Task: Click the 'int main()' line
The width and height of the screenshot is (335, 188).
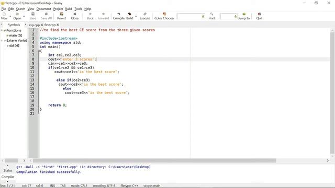Action: click(x=50, y=46)
